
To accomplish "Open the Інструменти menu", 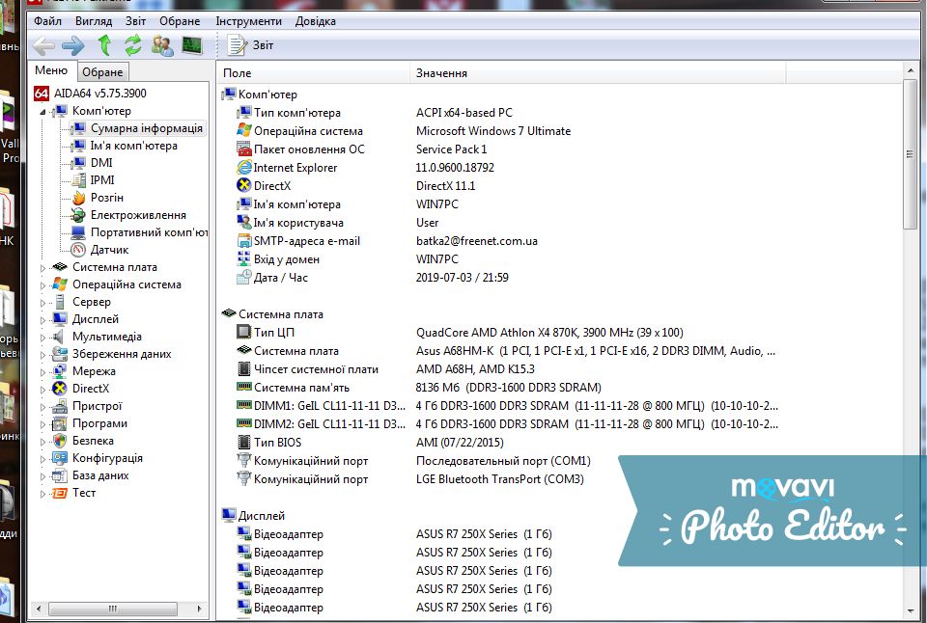I will click(x=249, y=21).
